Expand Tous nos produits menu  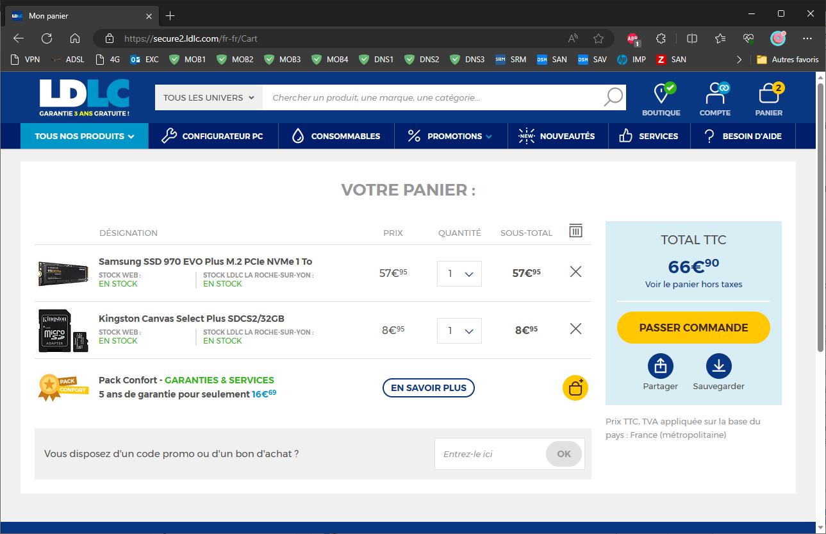[x=85, y=136]
